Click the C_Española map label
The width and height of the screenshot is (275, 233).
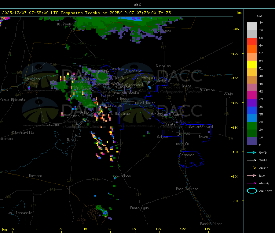[132, 71]
